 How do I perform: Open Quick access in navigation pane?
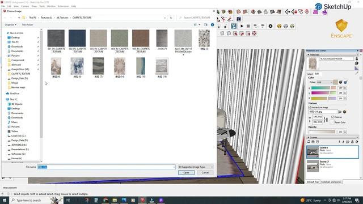coord(16,33)
